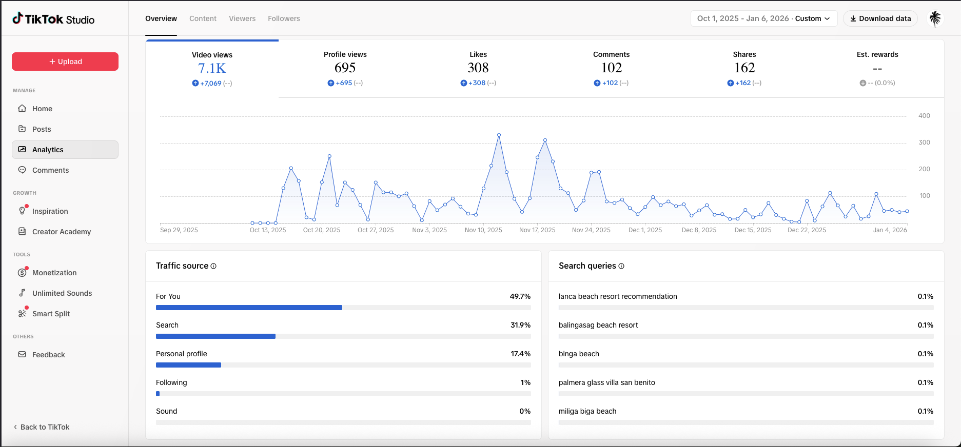Click the Smart Split scissors icon

tap(22, 313)
